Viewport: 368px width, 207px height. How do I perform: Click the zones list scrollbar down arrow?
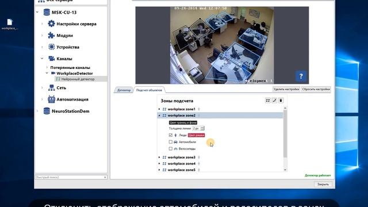[x=285, y=170]
